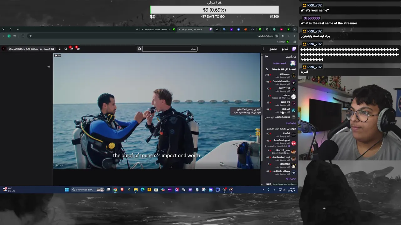This screenshot has height=225, width=401.
Task: Bookmark this page with the star icon
Action: 30,36
